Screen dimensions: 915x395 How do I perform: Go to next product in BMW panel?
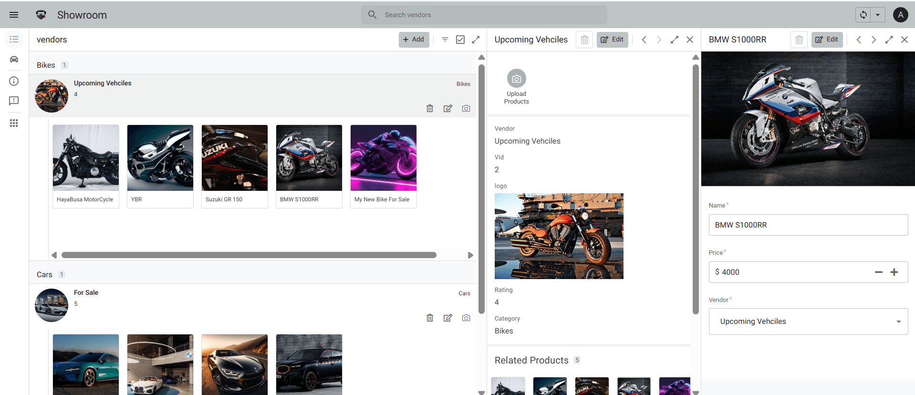(873, 40)
